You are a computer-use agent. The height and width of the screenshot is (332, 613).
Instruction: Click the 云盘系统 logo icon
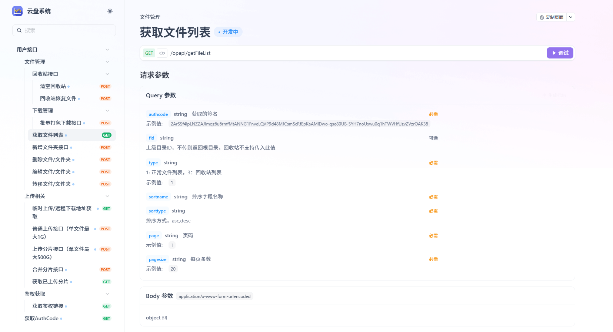[x=17, y=11]
